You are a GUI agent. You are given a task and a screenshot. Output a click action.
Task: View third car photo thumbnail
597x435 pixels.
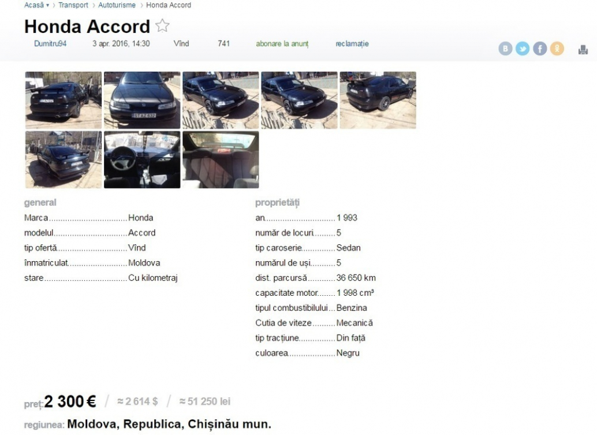pos(221,100)
